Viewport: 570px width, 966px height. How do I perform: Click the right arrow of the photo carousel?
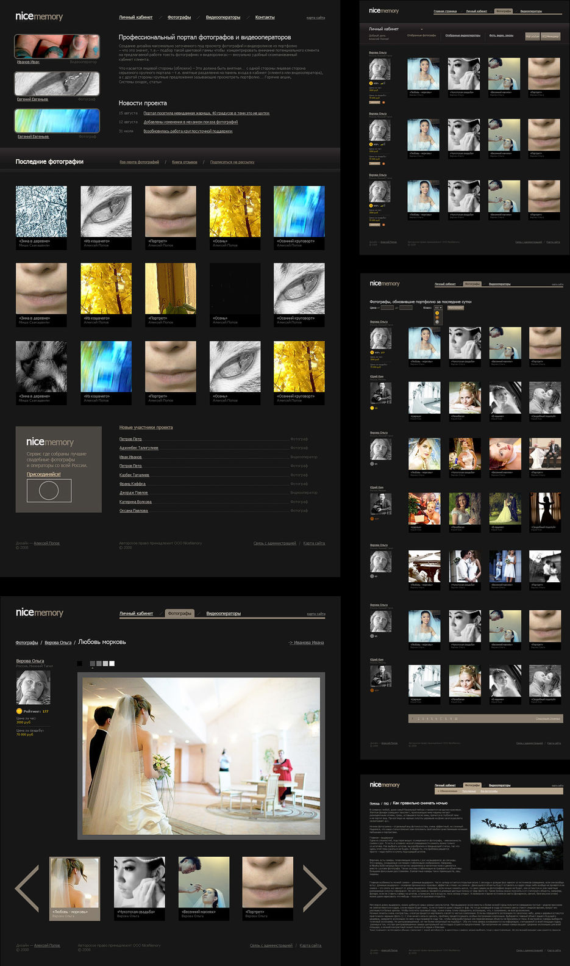tap(314, 888)
